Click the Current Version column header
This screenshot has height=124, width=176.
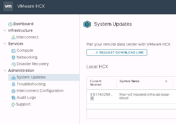tap(96, 83)
